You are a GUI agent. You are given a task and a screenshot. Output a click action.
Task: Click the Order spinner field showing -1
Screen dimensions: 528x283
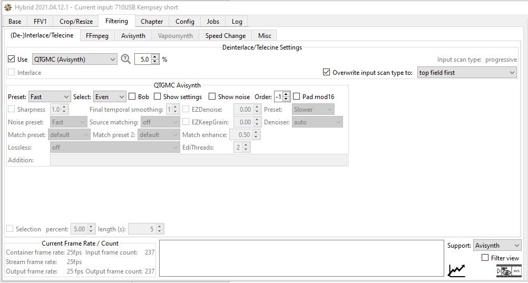click(278, 96)
